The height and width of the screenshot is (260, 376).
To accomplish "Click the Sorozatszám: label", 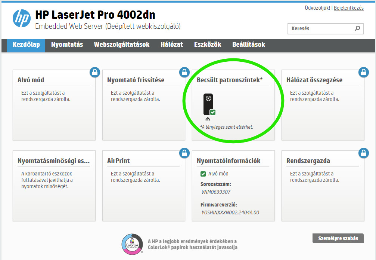I will pos(216,184).
